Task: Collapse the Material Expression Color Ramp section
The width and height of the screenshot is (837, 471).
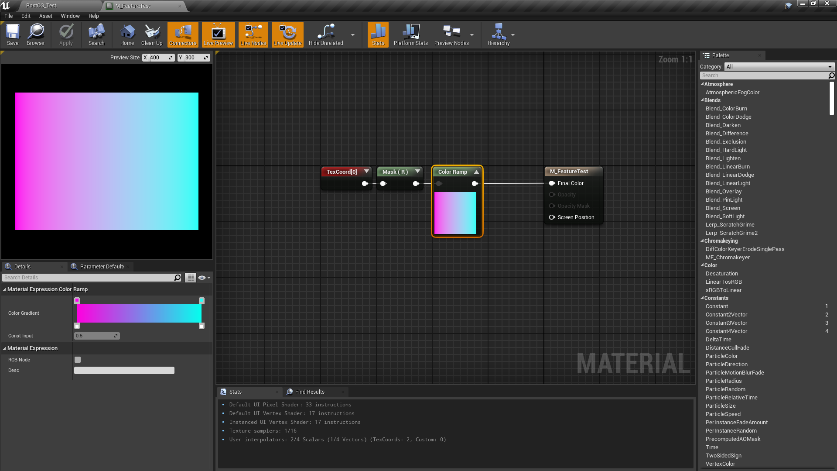Action: [4, 289]
